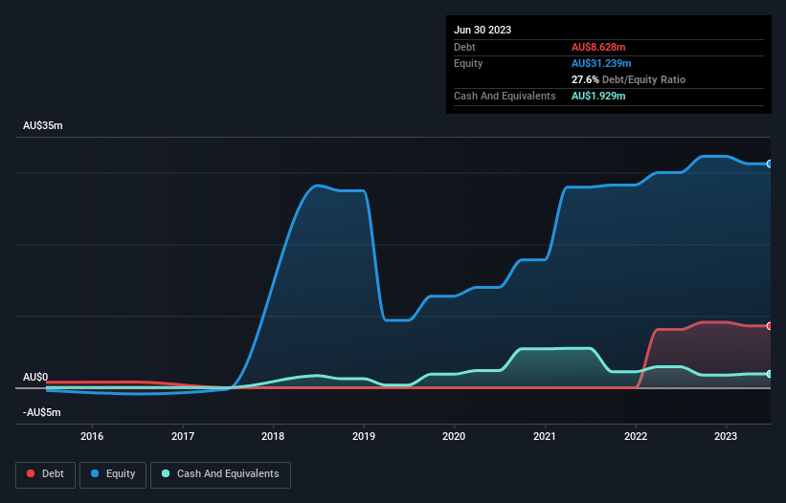Viewport: 786px width, 503px height.
Task: Click the 2020 x-axis label
Action: [x=454, y=436]
